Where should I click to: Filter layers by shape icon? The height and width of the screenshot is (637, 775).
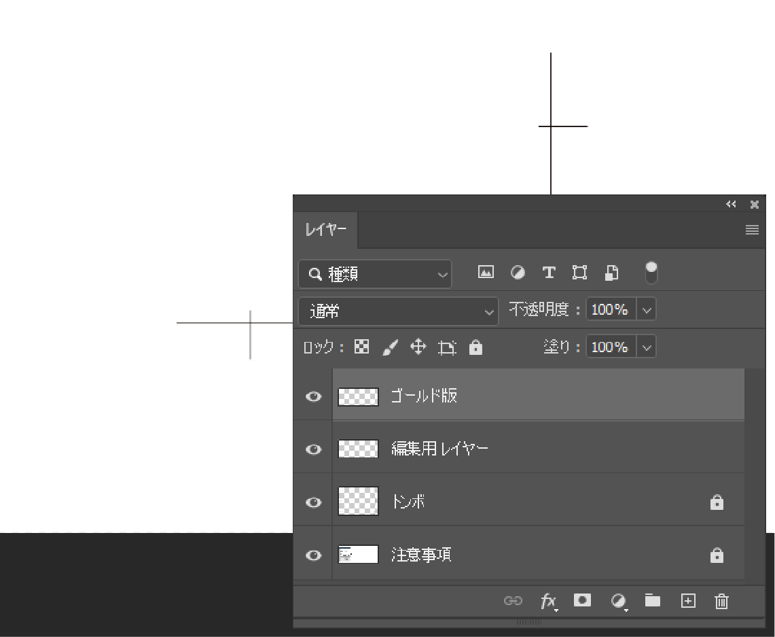[x=580, y=273]
